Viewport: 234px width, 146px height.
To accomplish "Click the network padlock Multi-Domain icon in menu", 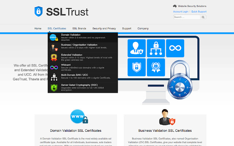I will (54, 77).
